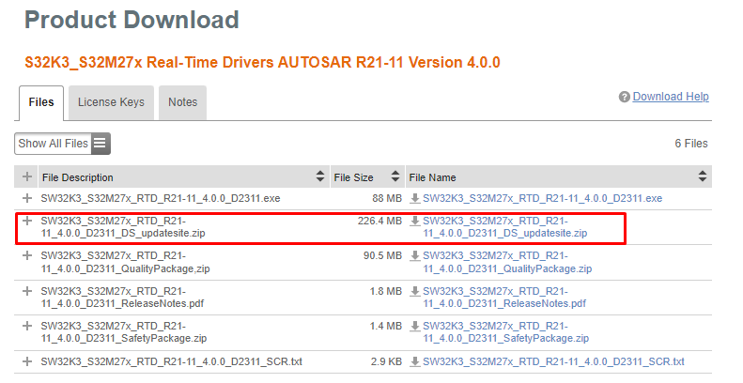This screenshot has width=743, height=383.
Task: Open the Notes tab
Action: (x=182, y=102)
